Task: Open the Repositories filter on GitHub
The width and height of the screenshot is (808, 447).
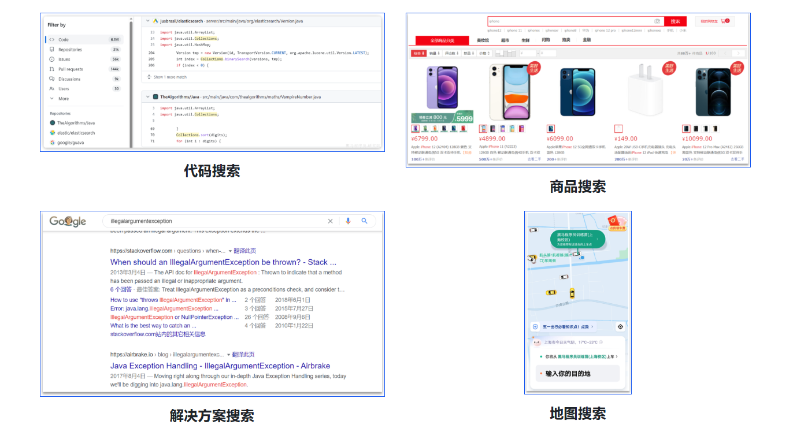Action: click(84, 50)
